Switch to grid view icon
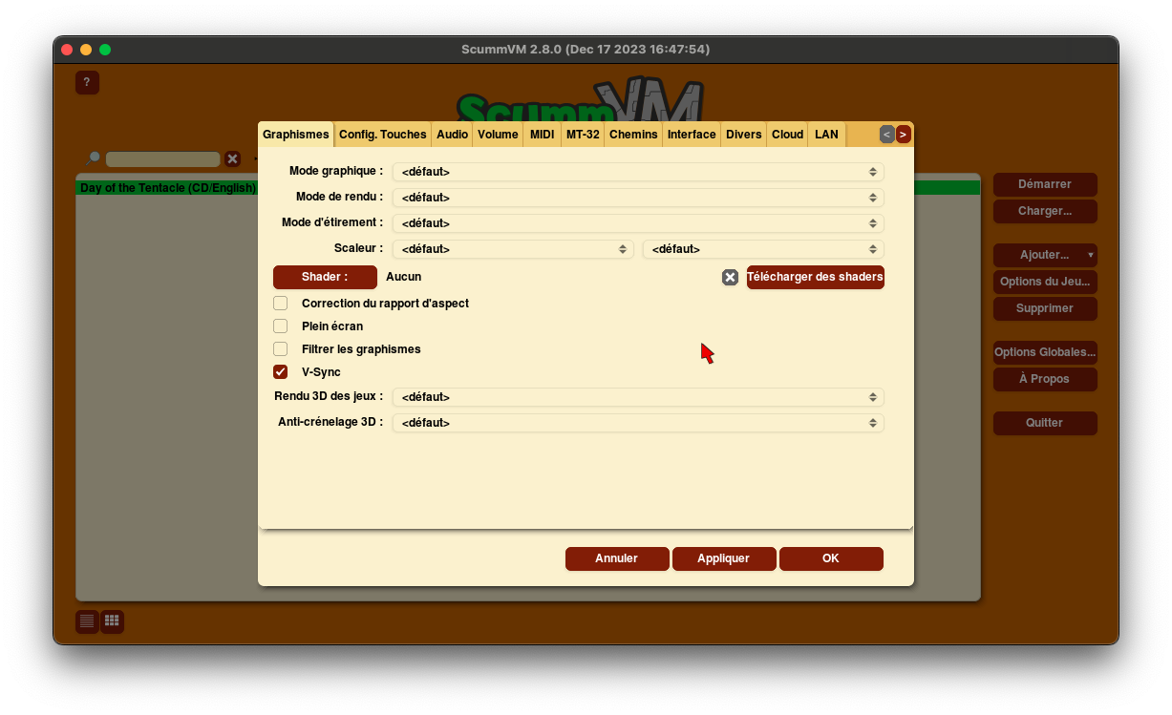The width and height of the screenshot is (1172, 715). (112, 621)
